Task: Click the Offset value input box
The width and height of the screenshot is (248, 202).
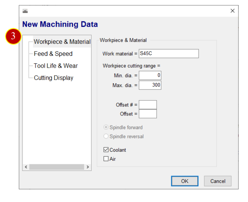Action: [148, 114]
